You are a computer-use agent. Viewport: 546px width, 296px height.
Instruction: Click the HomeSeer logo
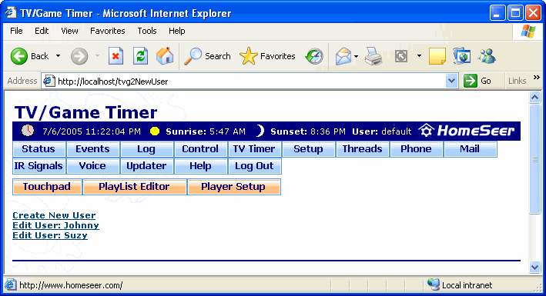coord(467,131)
